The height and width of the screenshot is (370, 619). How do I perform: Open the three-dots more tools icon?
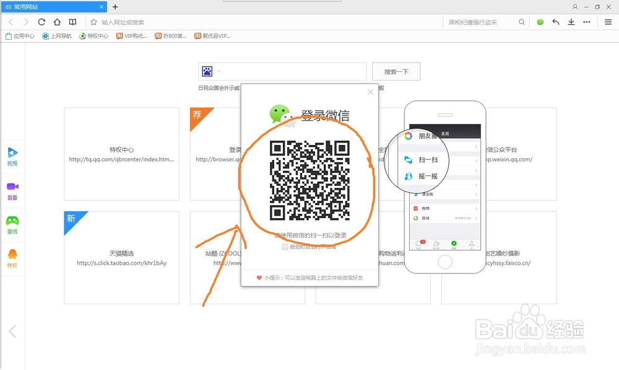pos(587,22)
